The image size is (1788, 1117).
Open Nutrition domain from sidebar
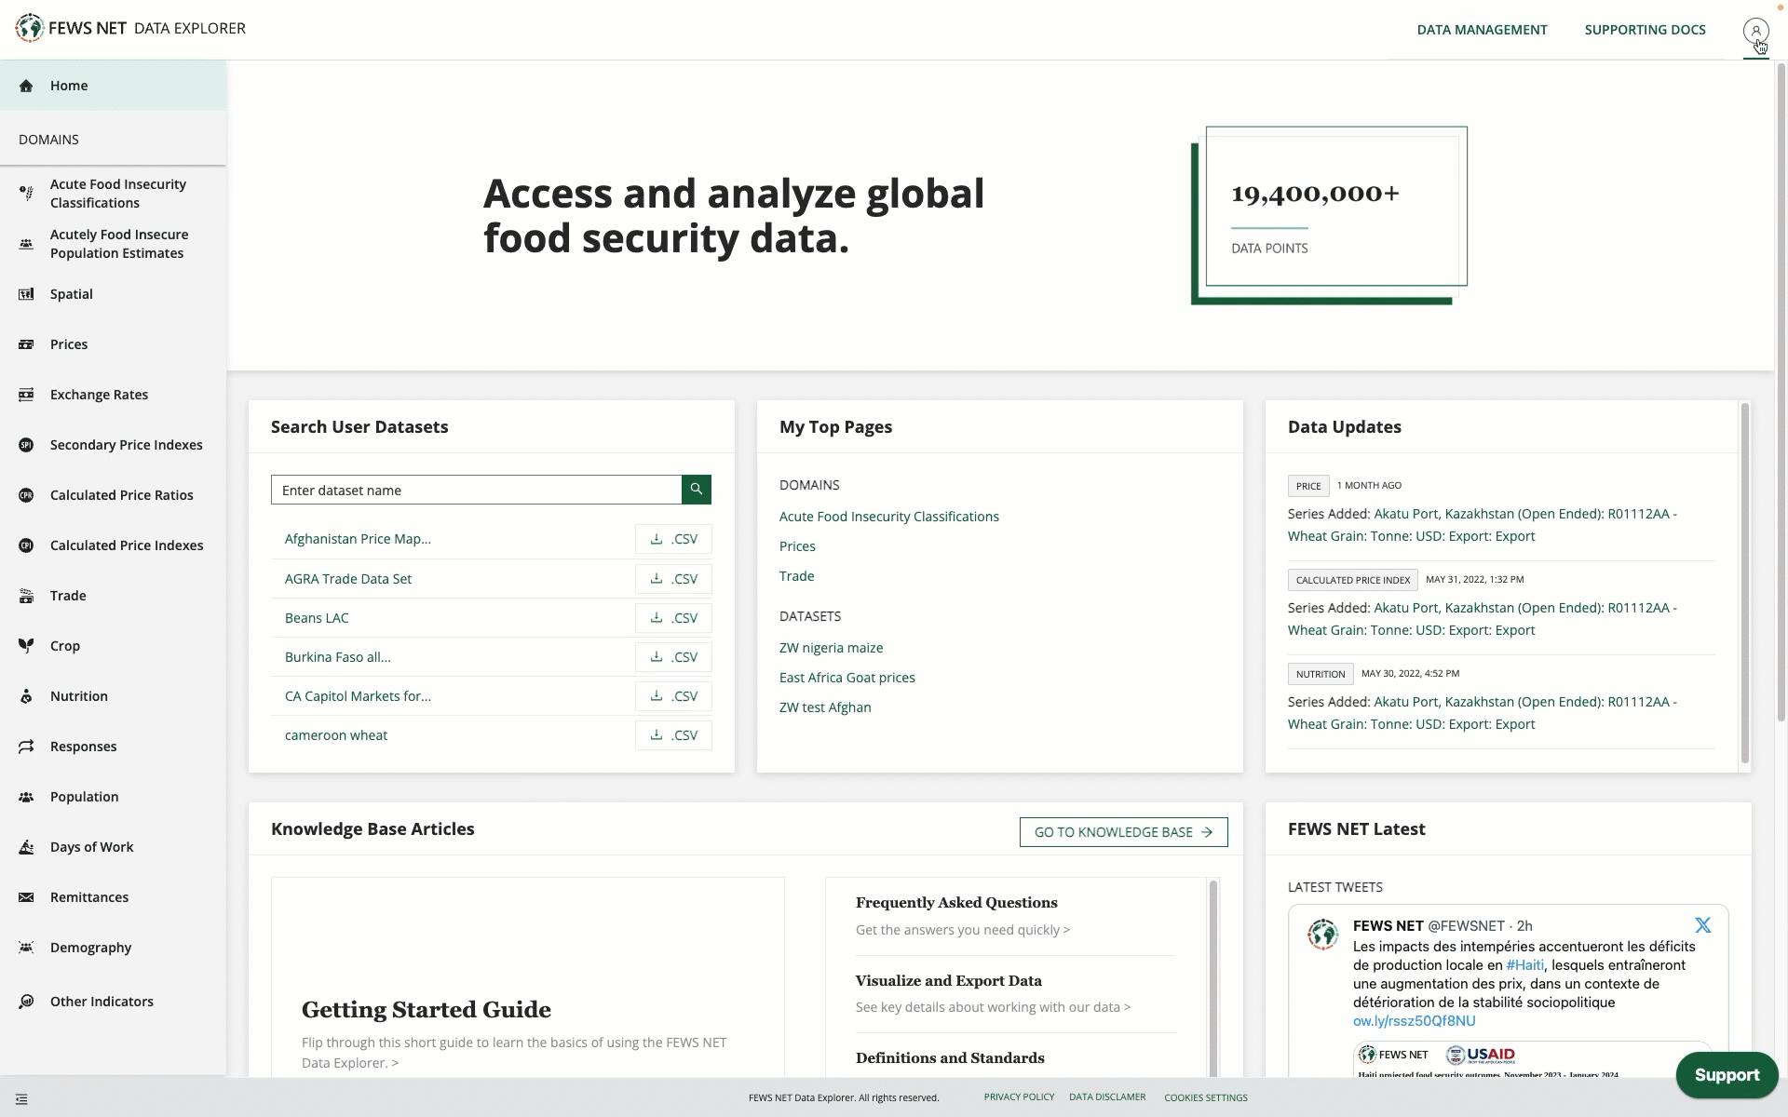(79, 696)
